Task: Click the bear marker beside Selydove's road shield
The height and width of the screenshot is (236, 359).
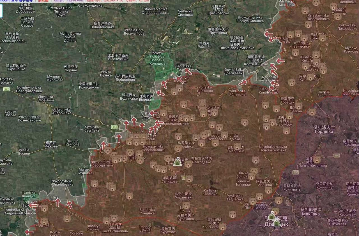Action: coord(189,179)
